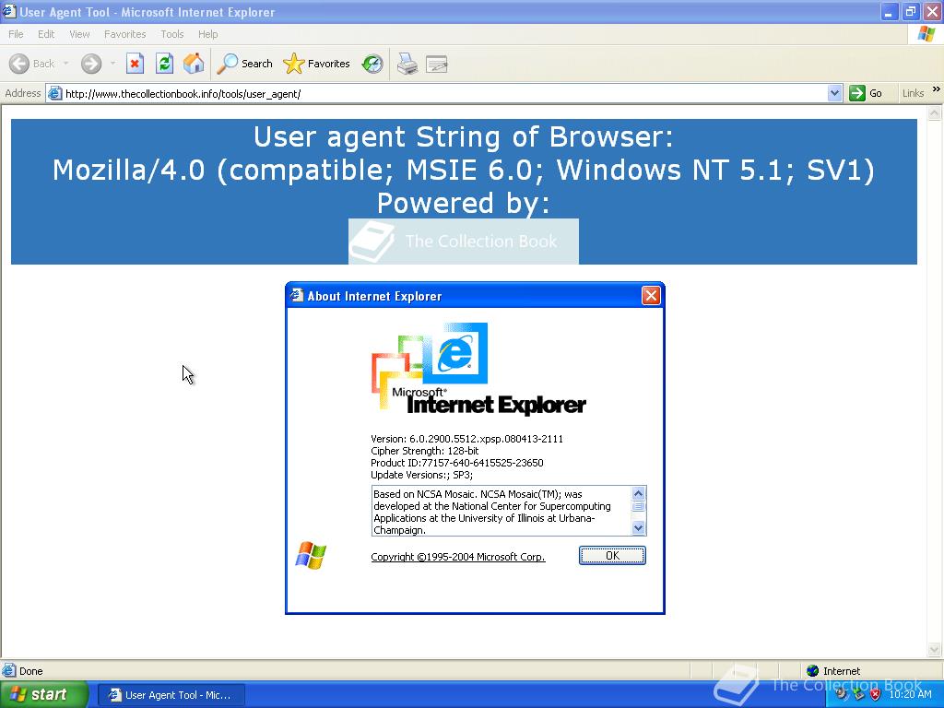Open the Forward history dropdown arrow
The width and height of the screenshot is (944, 708).
[112, 64]
